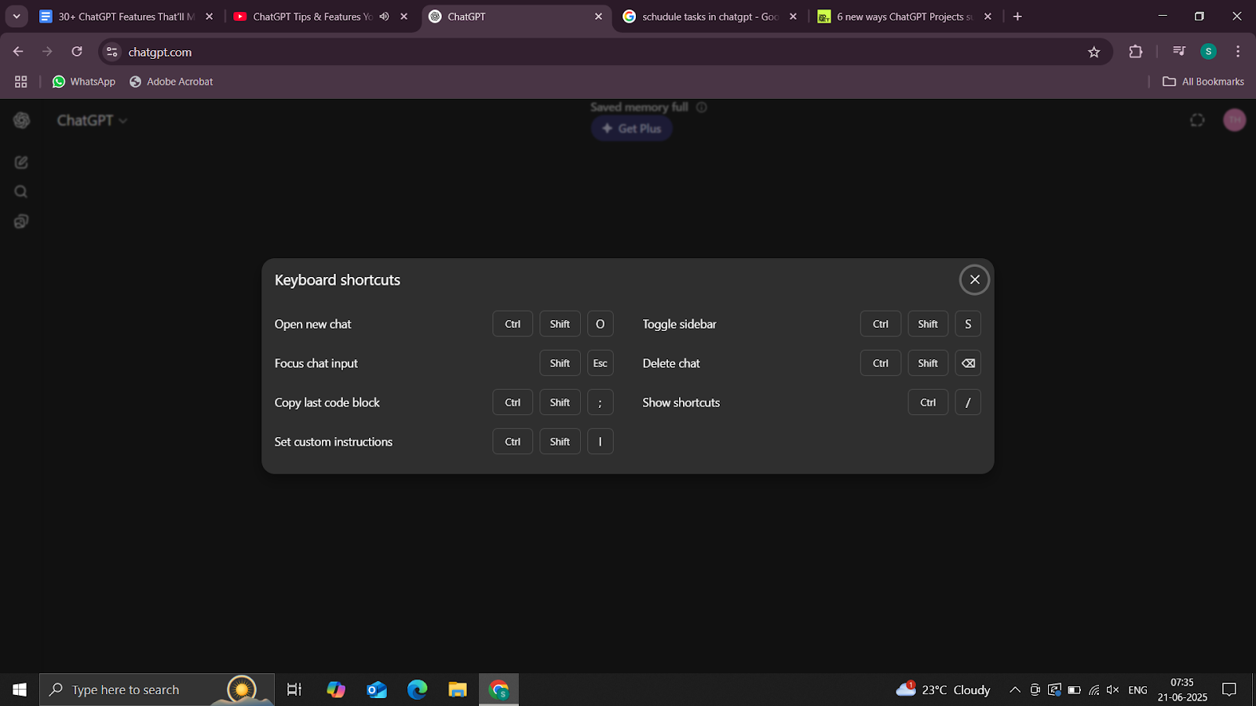Open the notifications action center
Image resolution: width=1256 pixels, height=706 pixels.
pyautogui.click(x=1229, y=690)
